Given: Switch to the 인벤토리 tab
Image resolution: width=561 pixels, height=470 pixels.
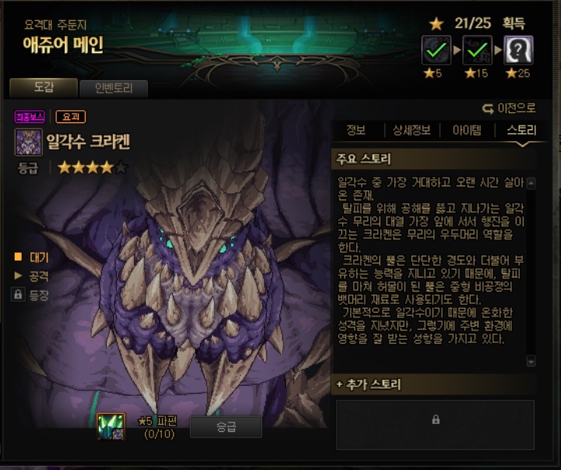Looking at the screenshot, I should pos(114,88).
